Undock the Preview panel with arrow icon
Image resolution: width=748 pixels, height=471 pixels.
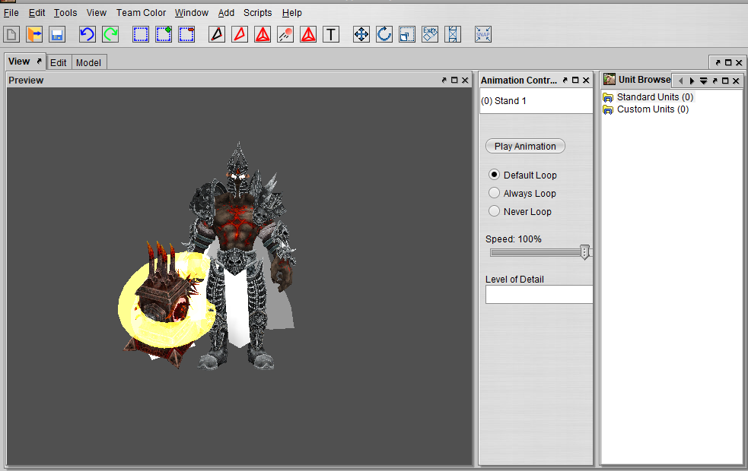click(x=444, y=80)
